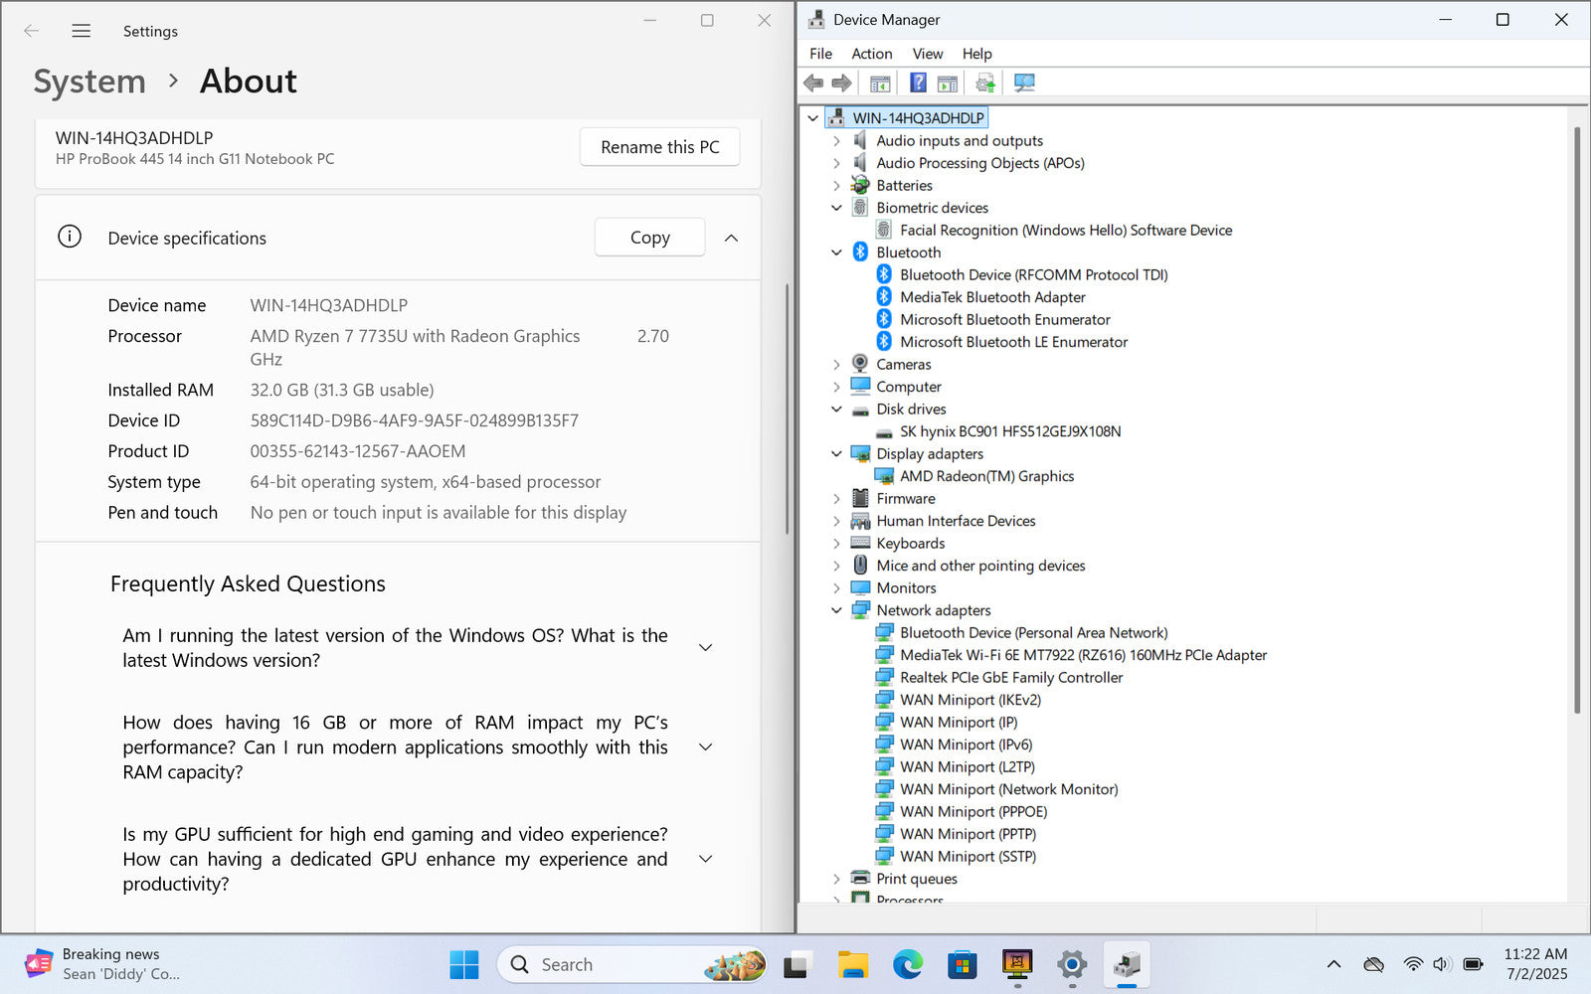1591x994 pixels.
Task: Click the Rename this PC button
Action: [x=659, y=147]
